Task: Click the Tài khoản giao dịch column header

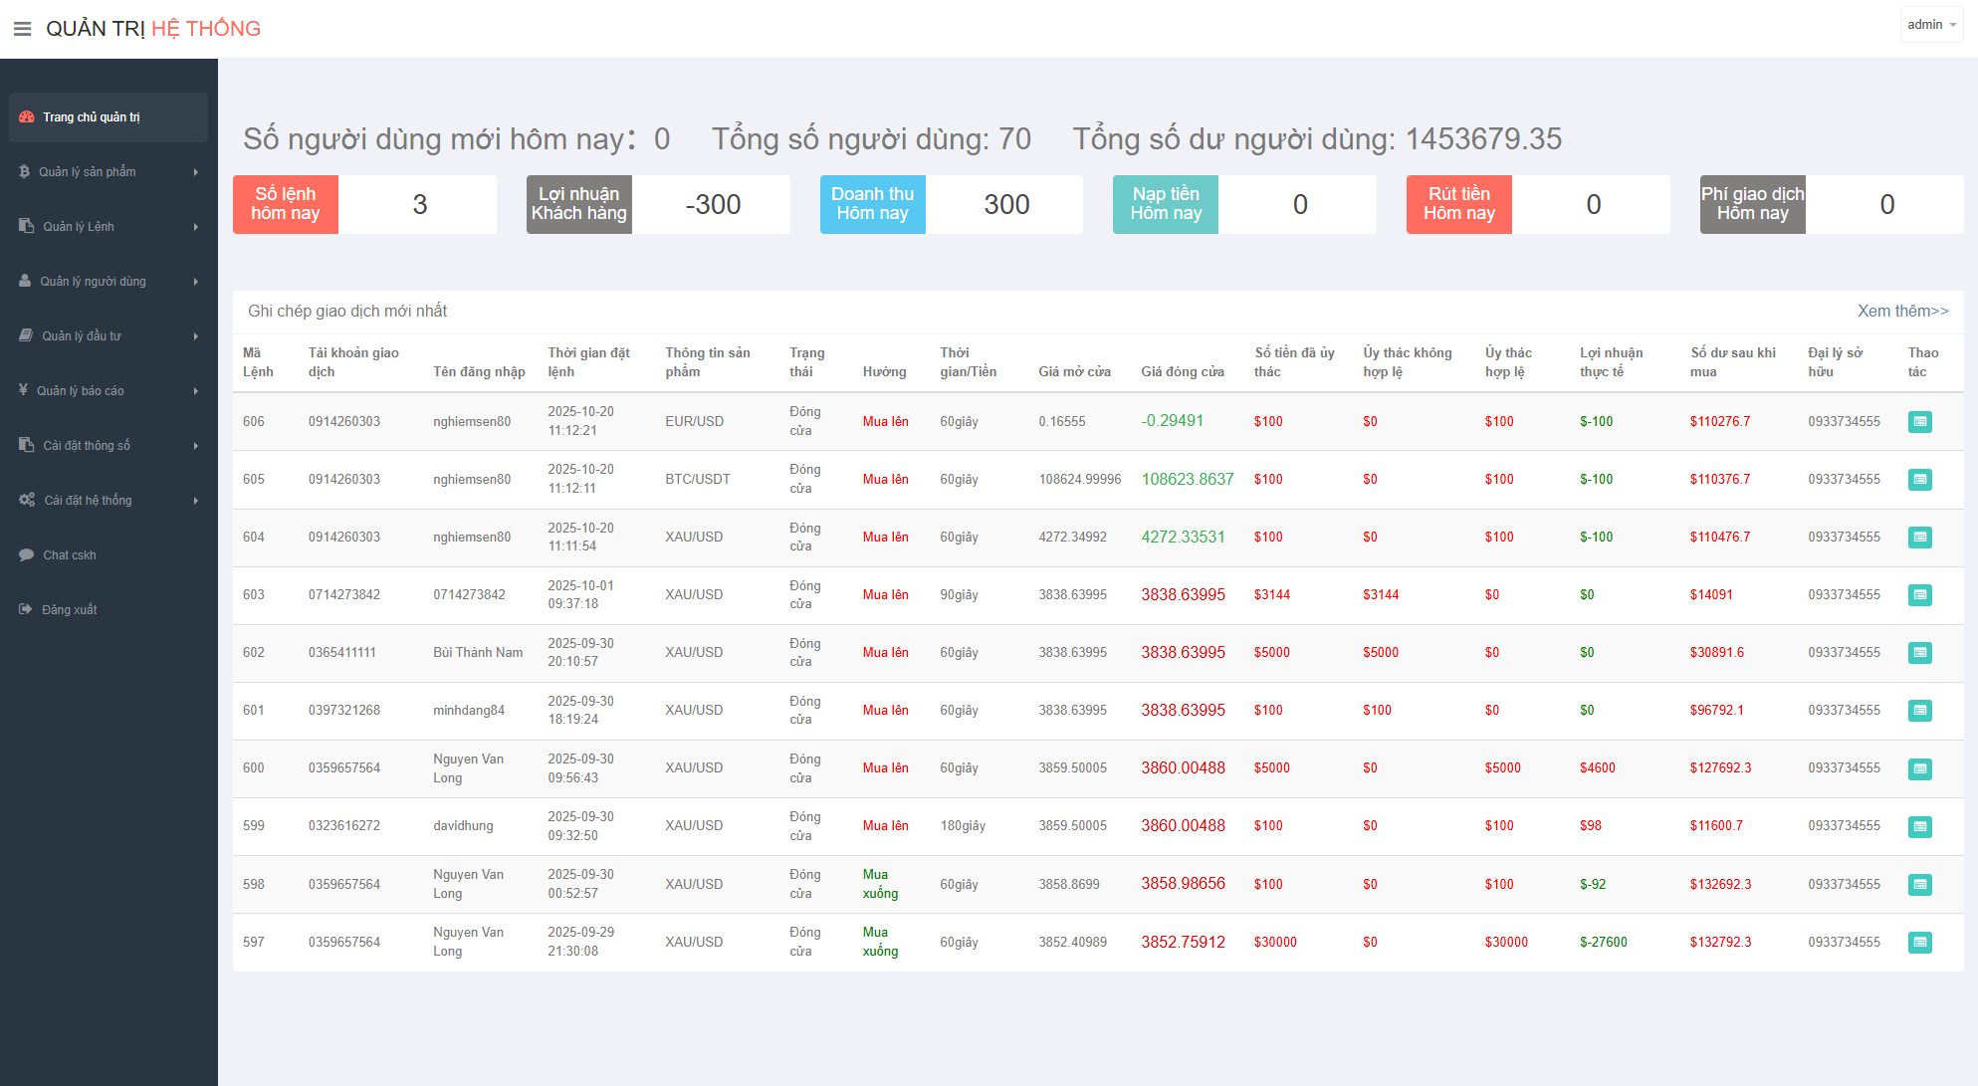Action: [353, 362]
